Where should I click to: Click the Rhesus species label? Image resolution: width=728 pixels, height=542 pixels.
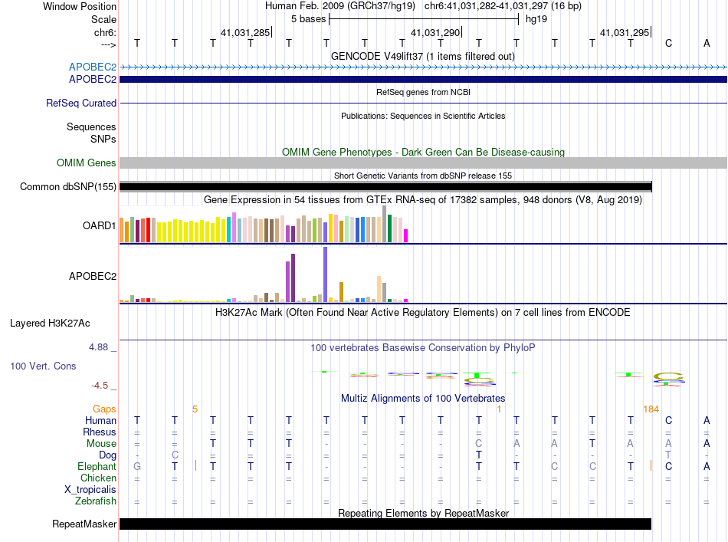[100, 432]
